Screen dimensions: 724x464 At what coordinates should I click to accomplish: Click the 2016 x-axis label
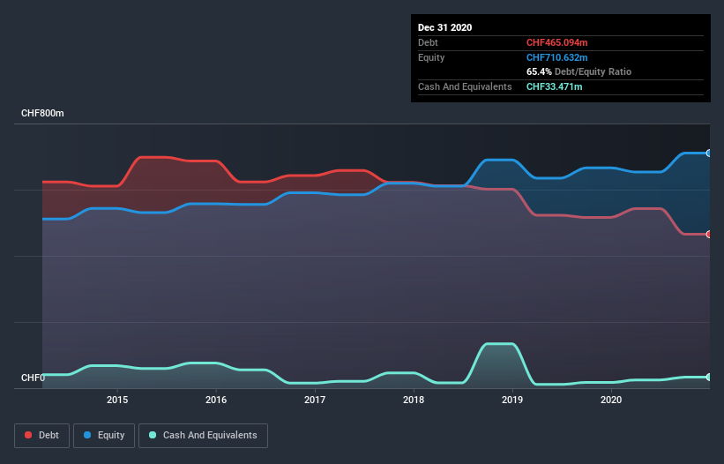[x=216, y=400]
